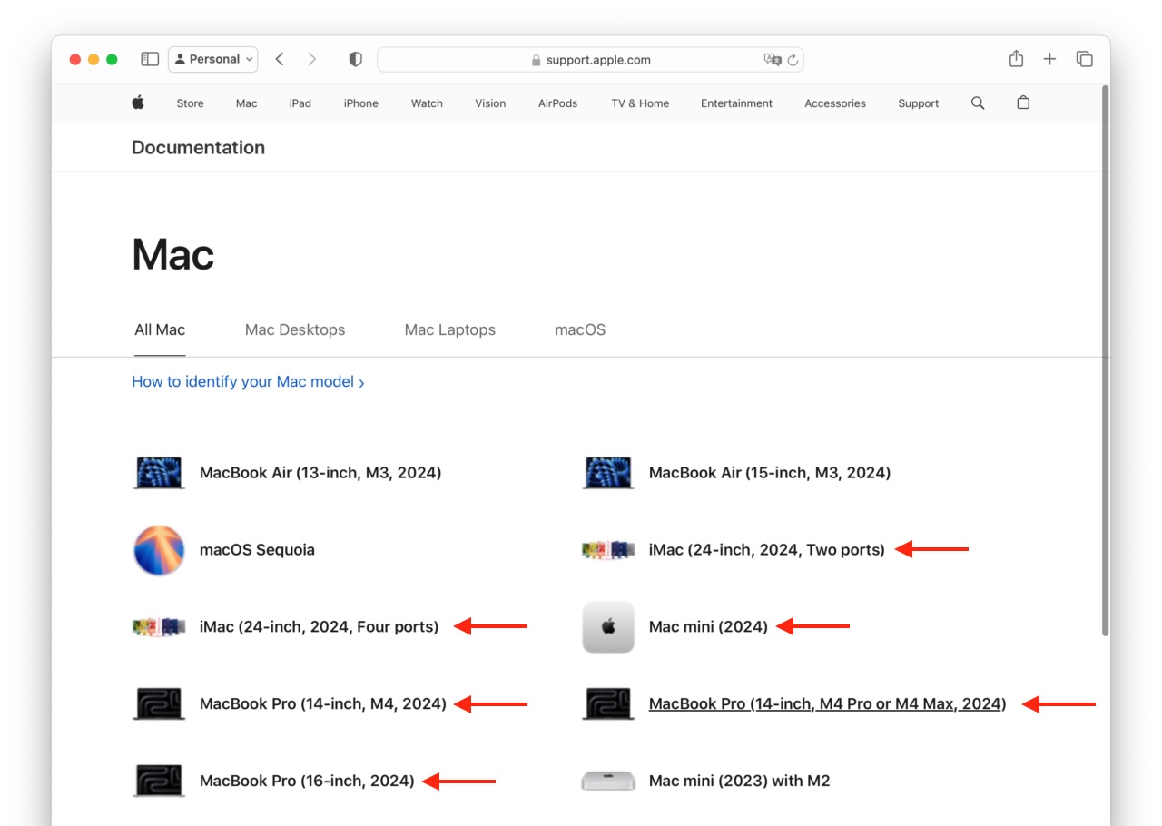Click the MacBook Pro 16-inch thumbnail
This screenshot has height=826, width=1162.
click(x=159, y=782)
